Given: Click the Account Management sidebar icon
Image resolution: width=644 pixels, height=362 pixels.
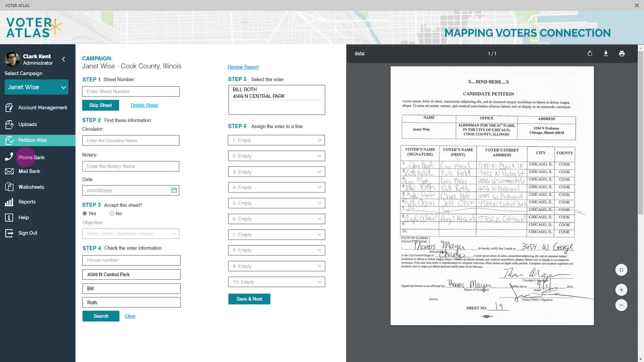Looking at the screenshot, I should tap(9, 107).
